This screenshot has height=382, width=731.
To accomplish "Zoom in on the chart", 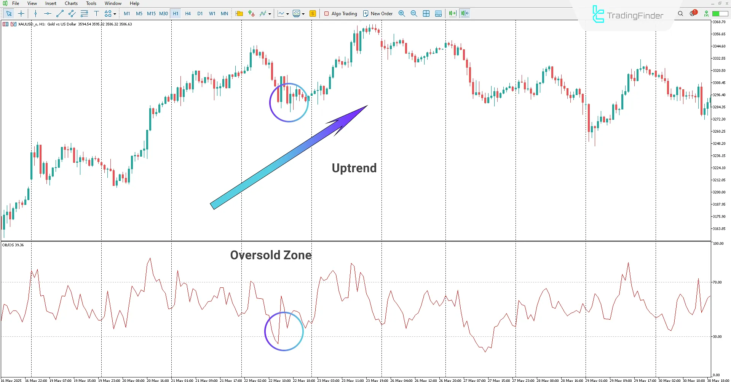I will (402, 14).
